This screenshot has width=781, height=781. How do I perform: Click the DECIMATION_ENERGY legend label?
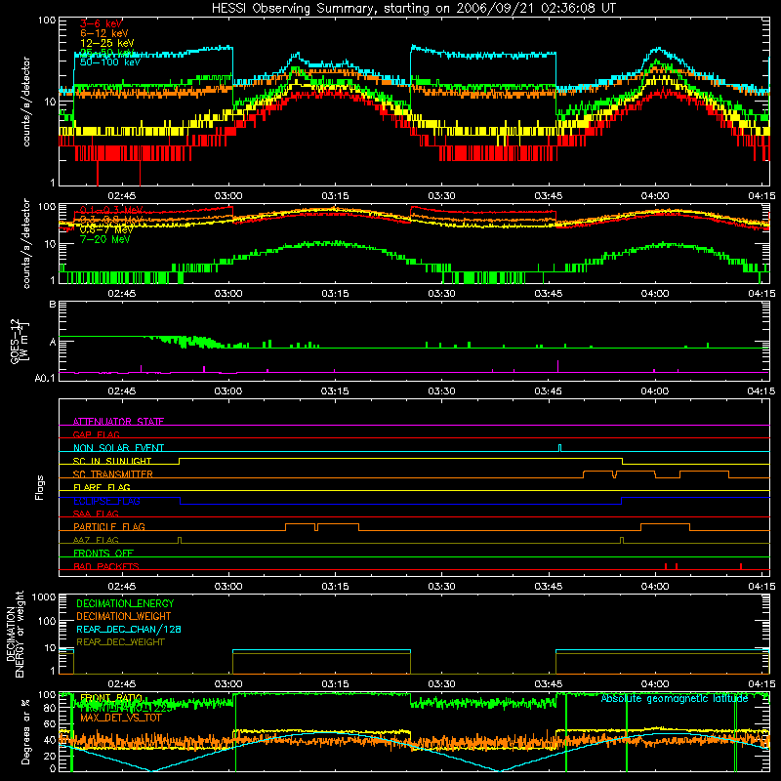(x=125, y=603)
